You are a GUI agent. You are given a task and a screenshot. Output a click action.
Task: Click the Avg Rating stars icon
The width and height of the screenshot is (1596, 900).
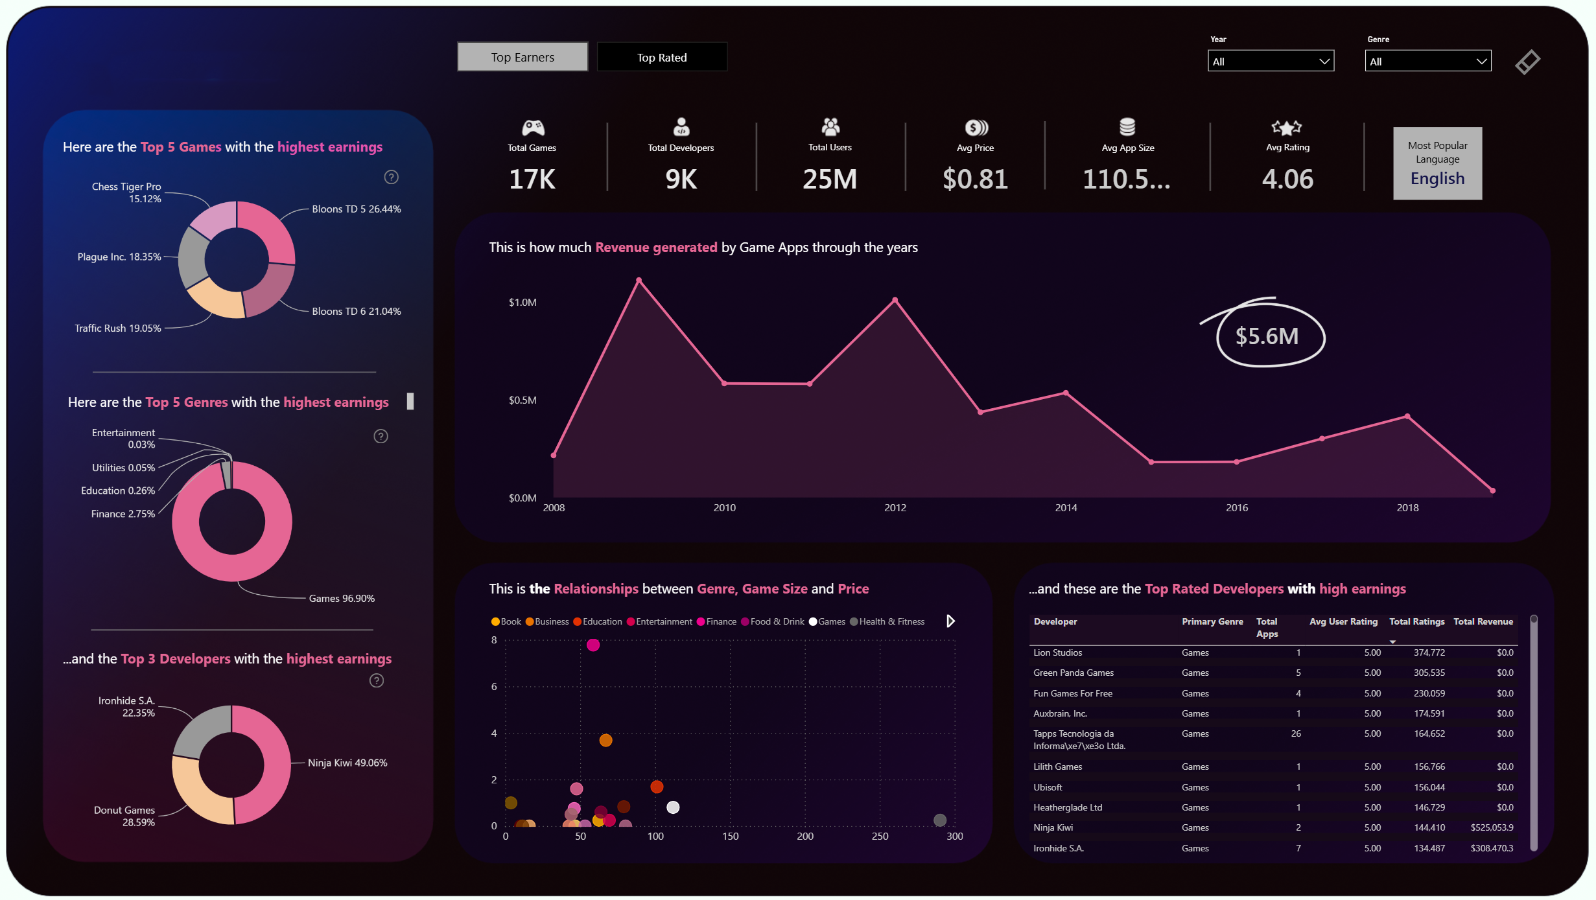coord(1287,127)
